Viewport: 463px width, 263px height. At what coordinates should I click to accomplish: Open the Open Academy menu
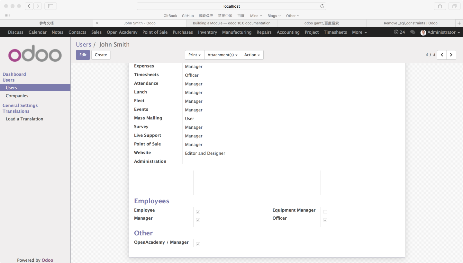point(122,32)
